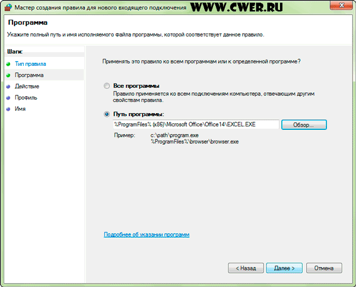Click the 'Пример:' label

click(x=125, y=135)
